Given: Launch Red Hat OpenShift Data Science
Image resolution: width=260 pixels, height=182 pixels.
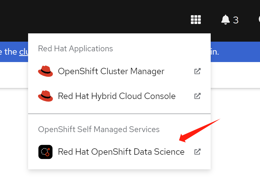Looking at the screenshot, I should point(121,152).
